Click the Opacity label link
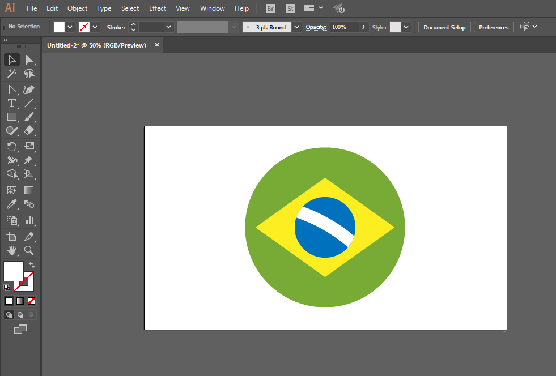Viewport: 556px width, 376px height. [316, 27]
